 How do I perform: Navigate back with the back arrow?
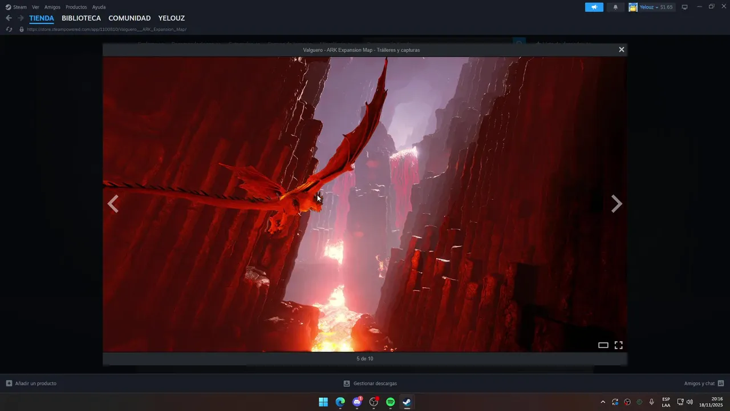9,18
